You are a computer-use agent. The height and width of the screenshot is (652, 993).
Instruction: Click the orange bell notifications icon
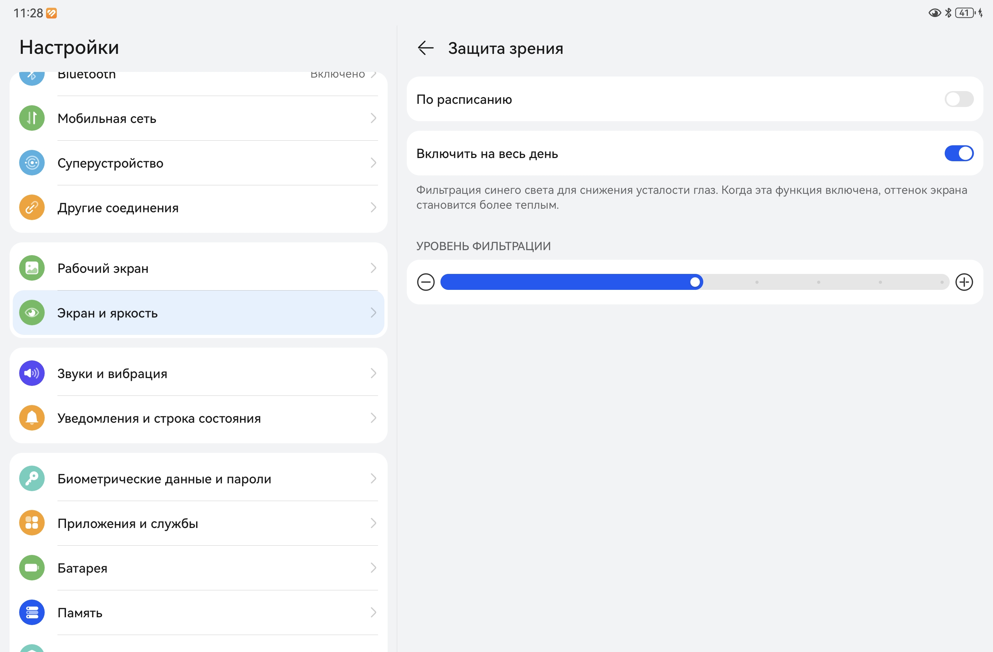[x=32, y=418]
